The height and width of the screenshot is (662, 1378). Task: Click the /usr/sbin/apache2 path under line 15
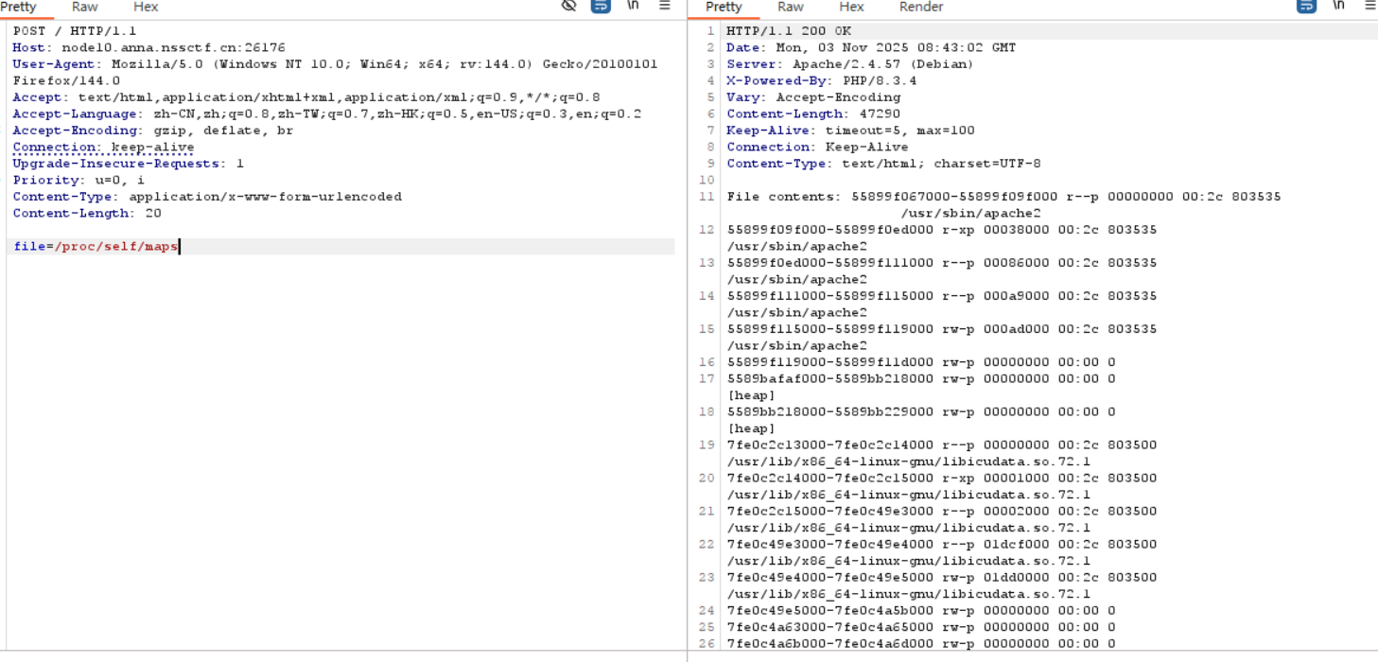(x=797, y=346)
